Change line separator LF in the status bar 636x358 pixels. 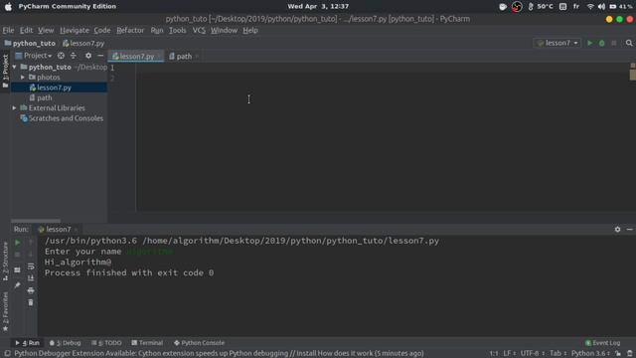tap(509, 354)
